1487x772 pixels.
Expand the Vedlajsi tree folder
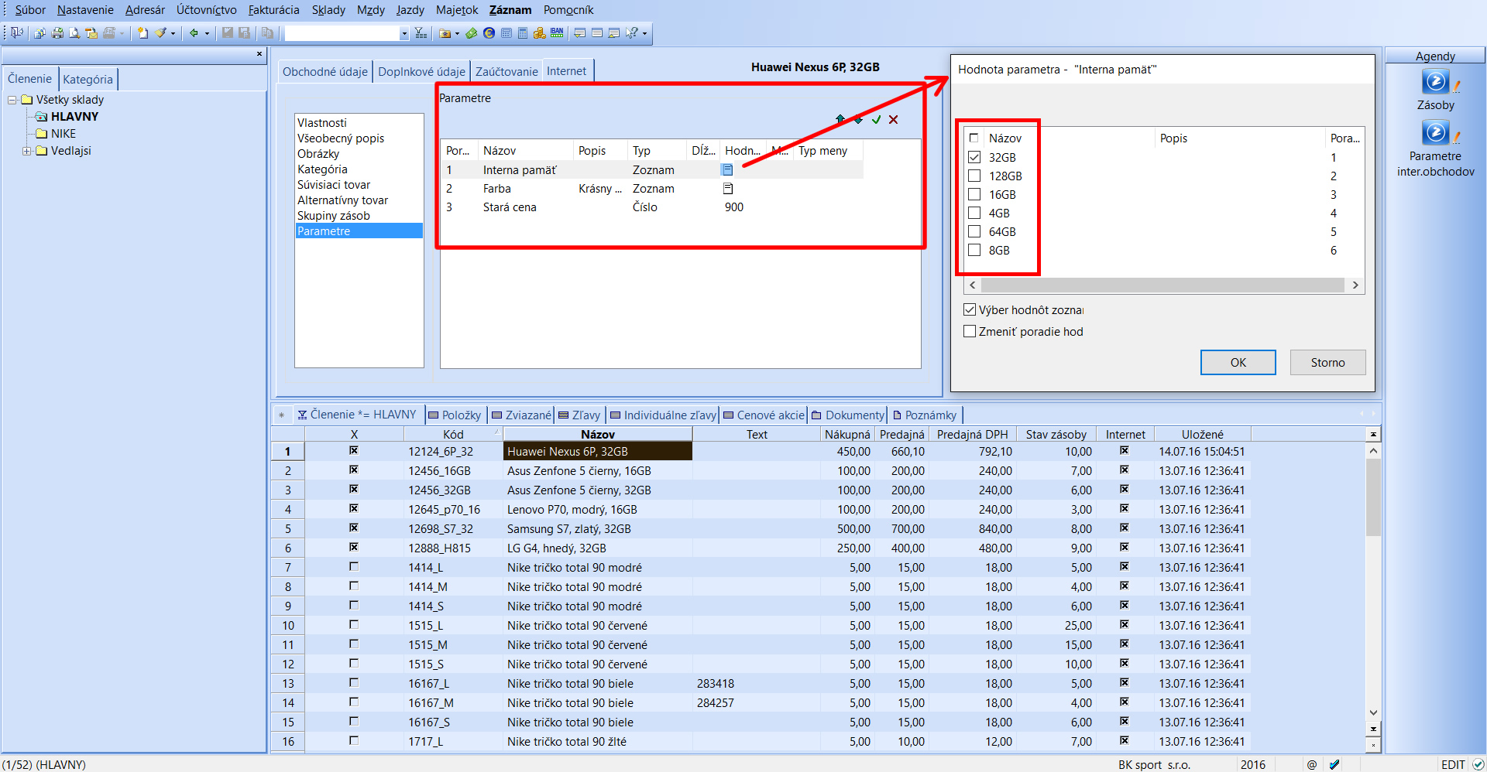26,151
